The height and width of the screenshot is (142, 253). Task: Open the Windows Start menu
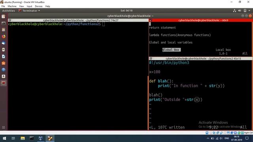tap(4, 138)
